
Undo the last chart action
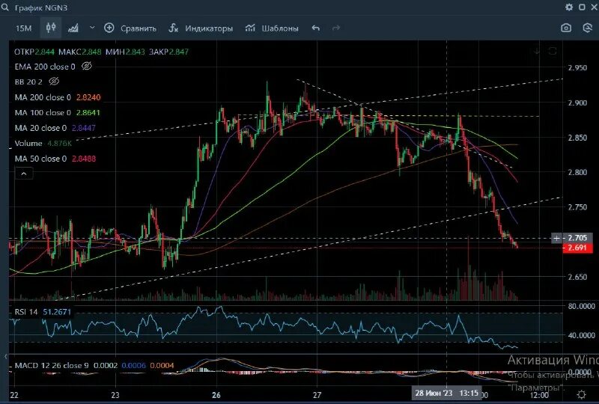(315, 28)
